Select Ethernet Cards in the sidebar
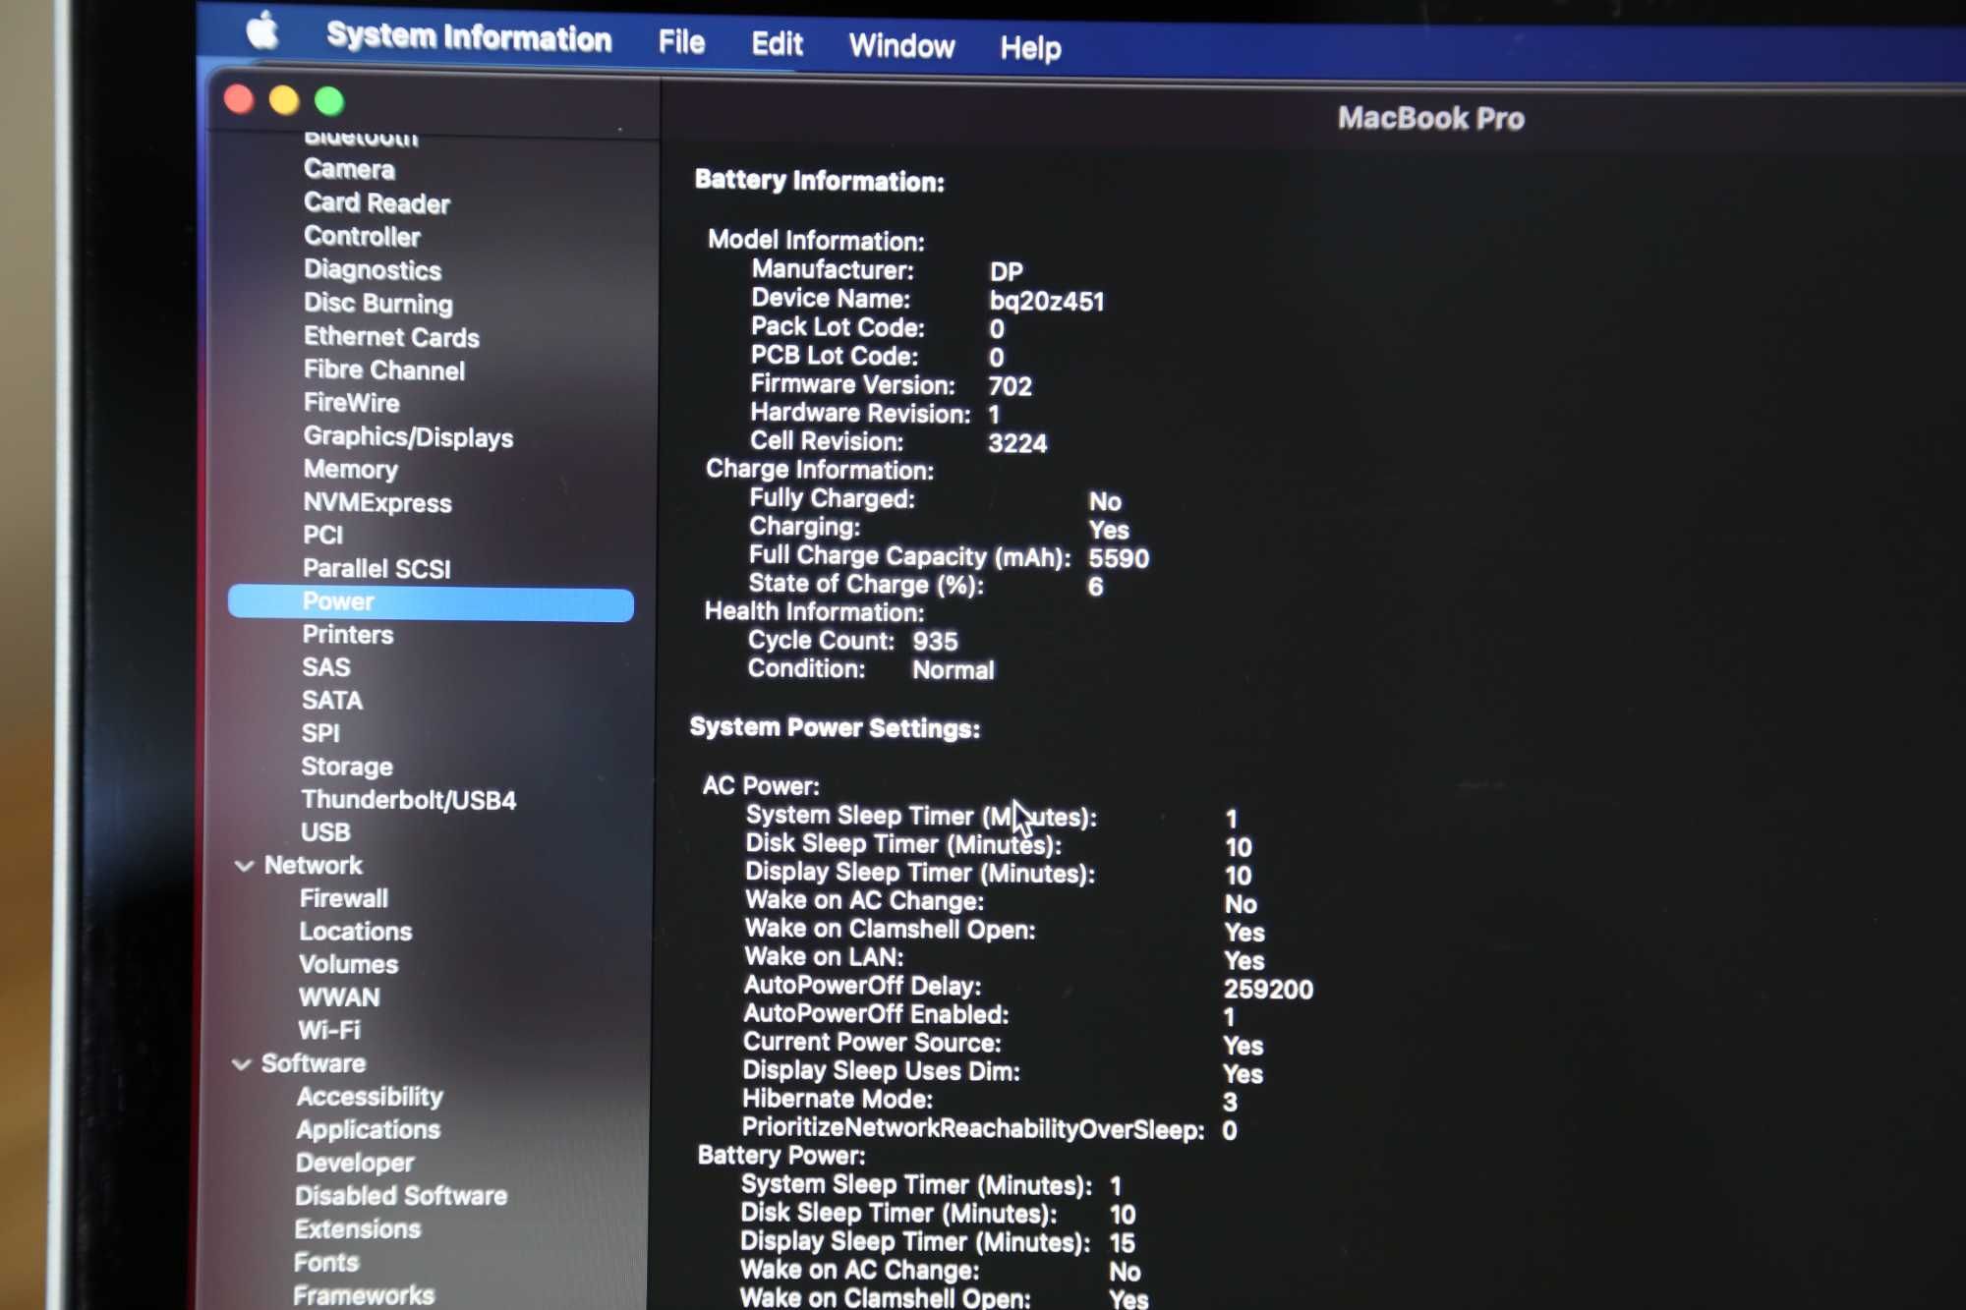 (x=391, y=336)
